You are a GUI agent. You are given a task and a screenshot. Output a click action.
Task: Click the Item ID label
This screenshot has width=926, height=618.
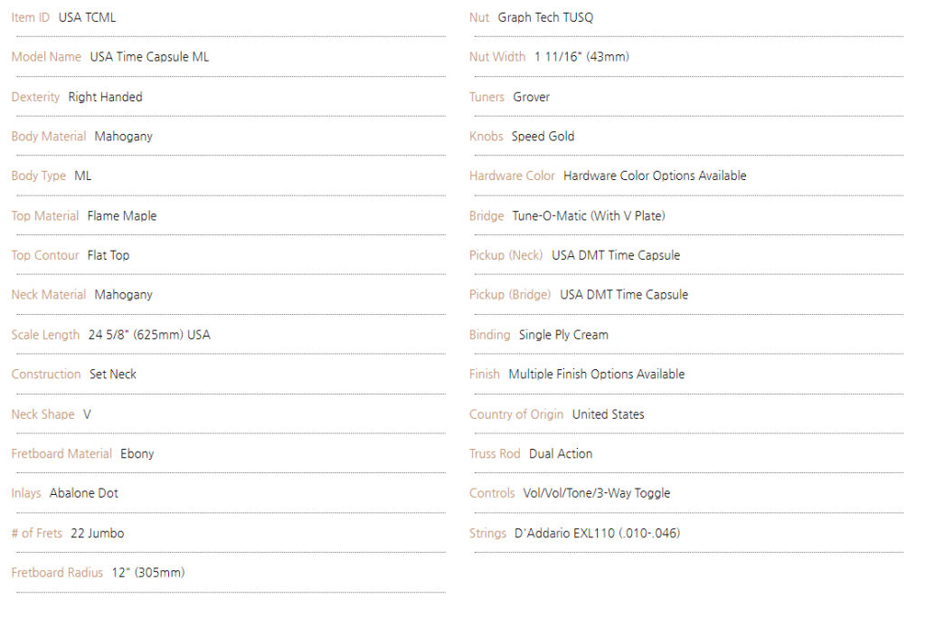[x=30, y=18]
